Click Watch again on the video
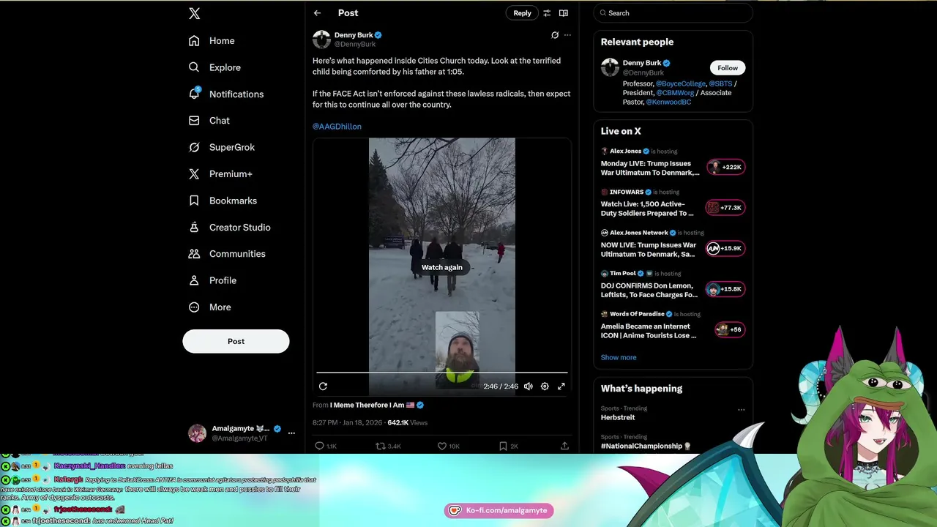Image resolution: width=937 pixels, height=527 pixels. (442, 267)
